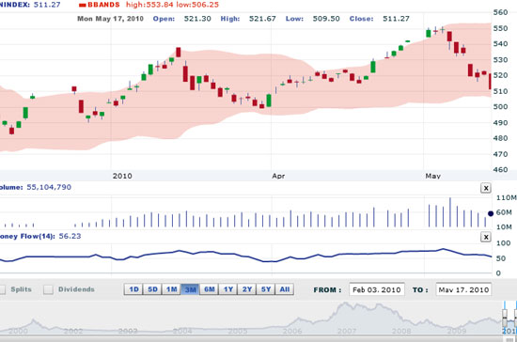Choose the 6M time range
The height and width of the screenshot is (342, 517).
(x=209, y=289)
